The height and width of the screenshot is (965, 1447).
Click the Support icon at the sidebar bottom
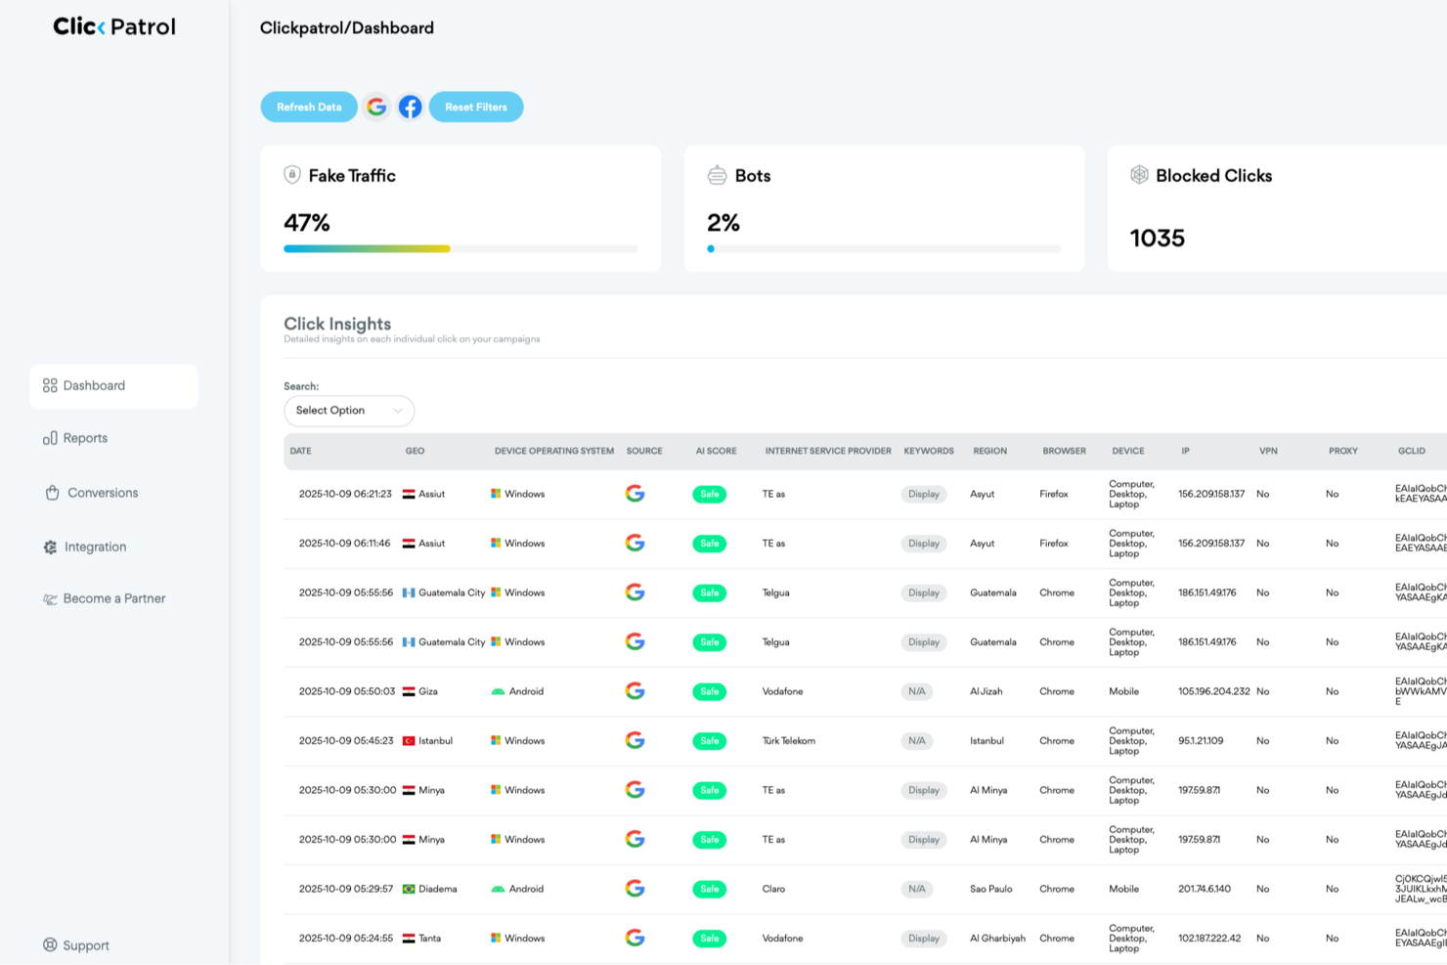click(x=50, y=943)
